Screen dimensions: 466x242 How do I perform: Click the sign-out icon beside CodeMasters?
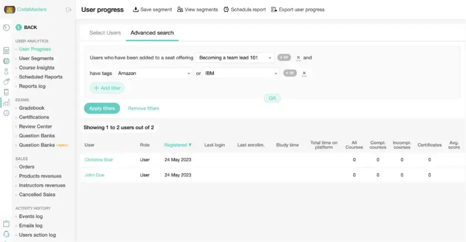(x=69, y=10)
